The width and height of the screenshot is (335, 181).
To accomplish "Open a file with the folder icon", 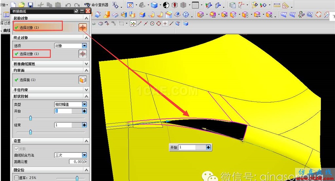I will coord(22,5).
